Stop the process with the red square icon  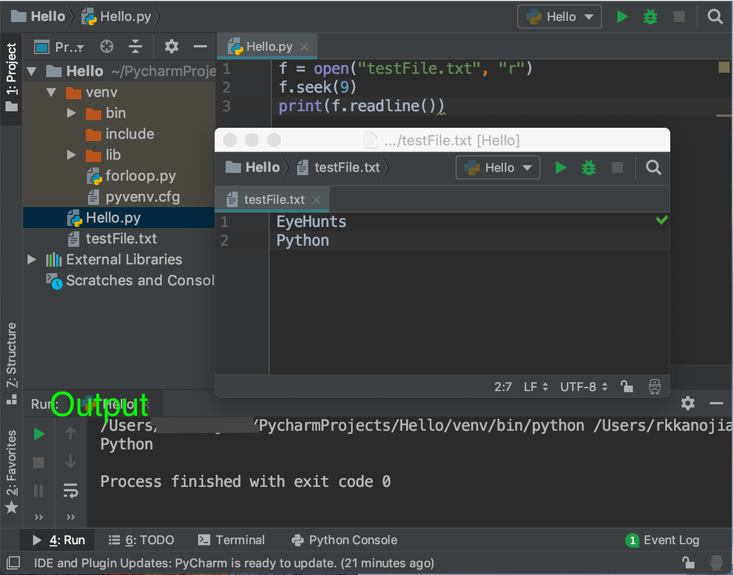[39, 462]
